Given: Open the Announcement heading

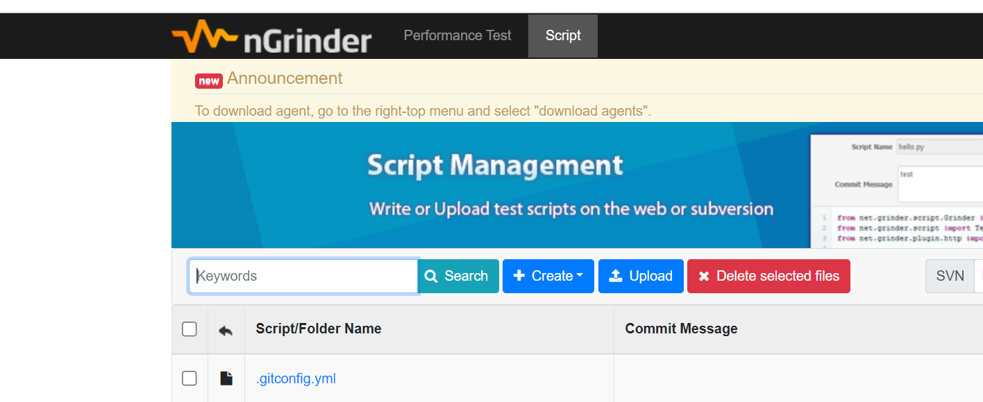Looking at the screenshot, I should 285,78.
